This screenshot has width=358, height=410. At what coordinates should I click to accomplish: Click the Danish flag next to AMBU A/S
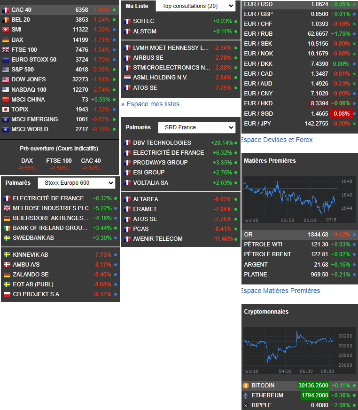click(7, 265)
